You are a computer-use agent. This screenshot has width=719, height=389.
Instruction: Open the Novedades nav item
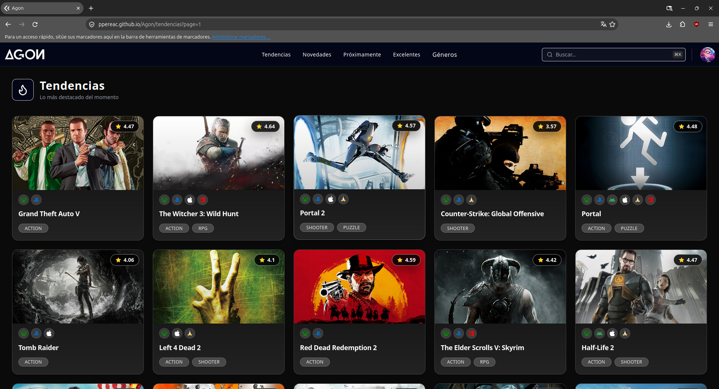click(x=317, y=55)
